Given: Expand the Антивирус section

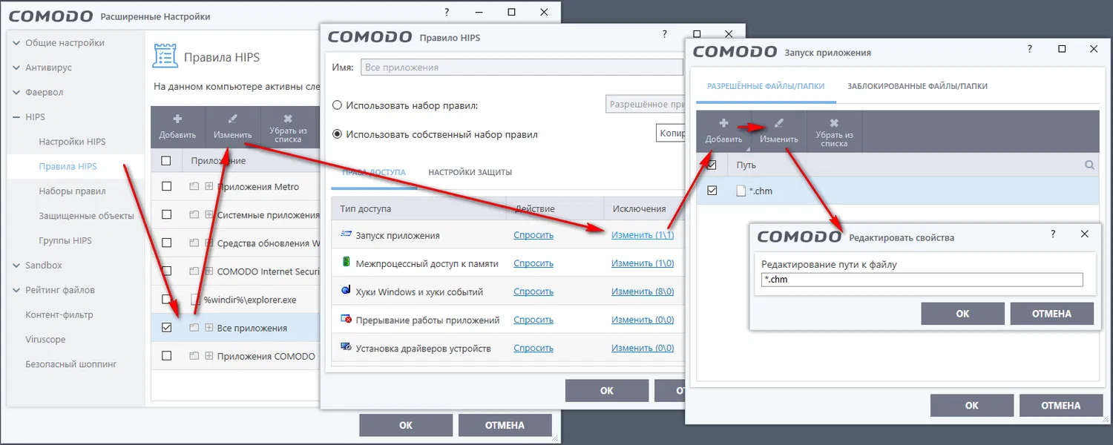Looking at the screenshot, I should point(17,67).
